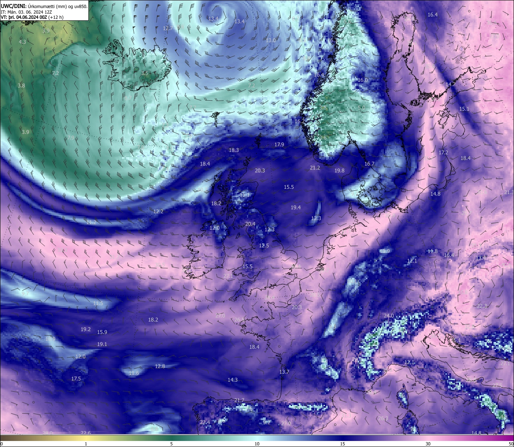Click the map value '17.2'

[x=443, y=152]
